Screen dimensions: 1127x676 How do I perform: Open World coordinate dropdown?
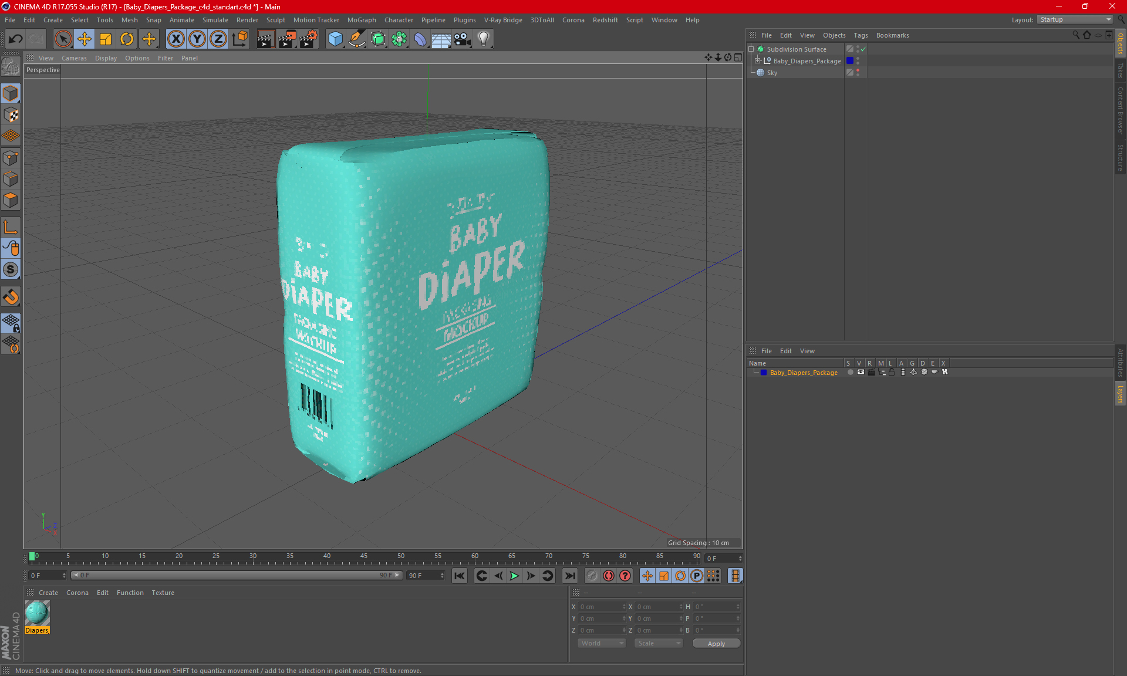coord(602,643)
